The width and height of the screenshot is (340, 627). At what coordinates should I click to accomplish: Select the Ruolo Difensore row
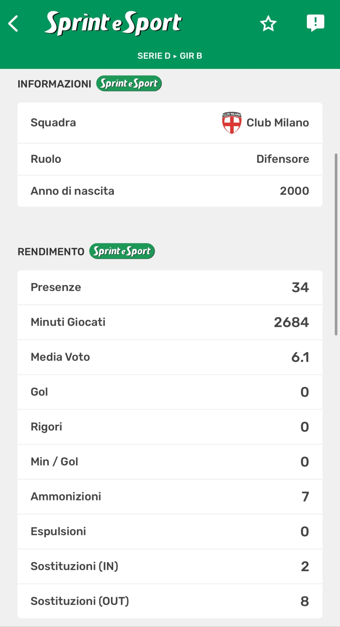pos(170,159)
